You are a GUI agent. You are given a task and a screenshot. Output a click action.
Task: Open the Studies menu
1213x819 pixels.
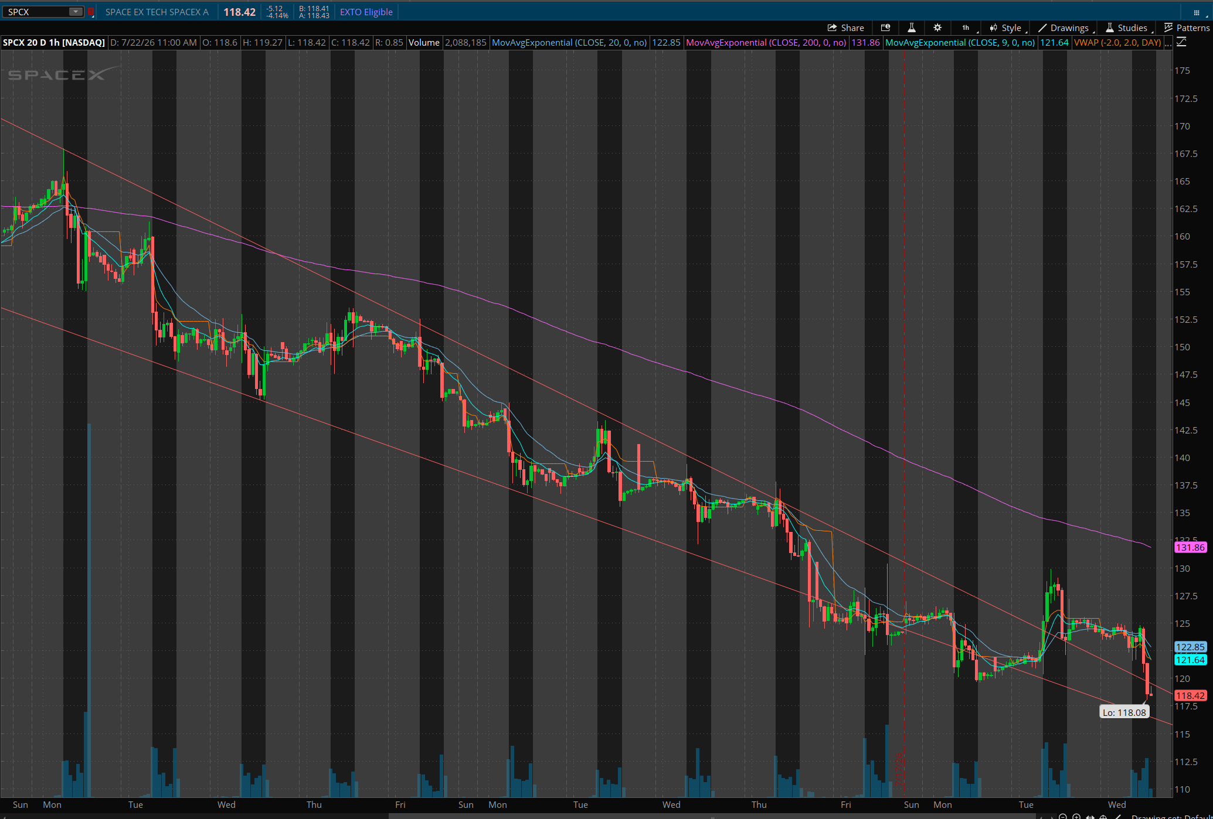pyautogui.click(x=1128, y=28)
